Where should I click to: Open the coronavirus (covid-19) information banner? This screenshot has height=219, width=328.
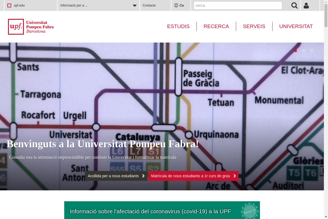pyautogui.click(x=162, y=210)
